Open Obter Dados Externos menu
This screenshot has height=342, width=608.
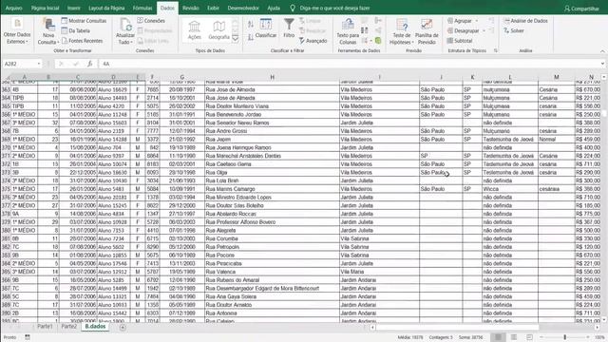coord(17,31)
